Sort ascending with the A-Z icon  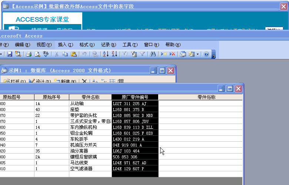click(x=106, y=54)
